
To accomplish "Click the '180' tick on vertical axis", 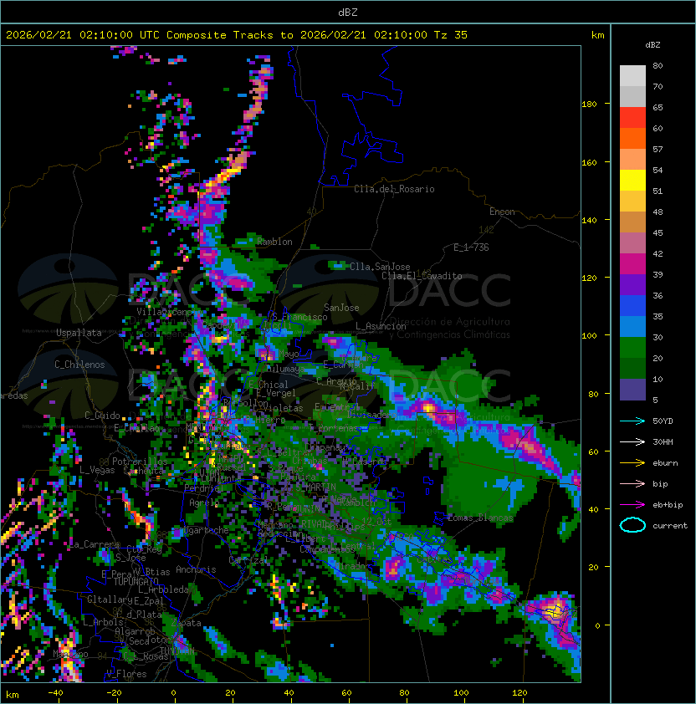I will (x=589, y=104).
